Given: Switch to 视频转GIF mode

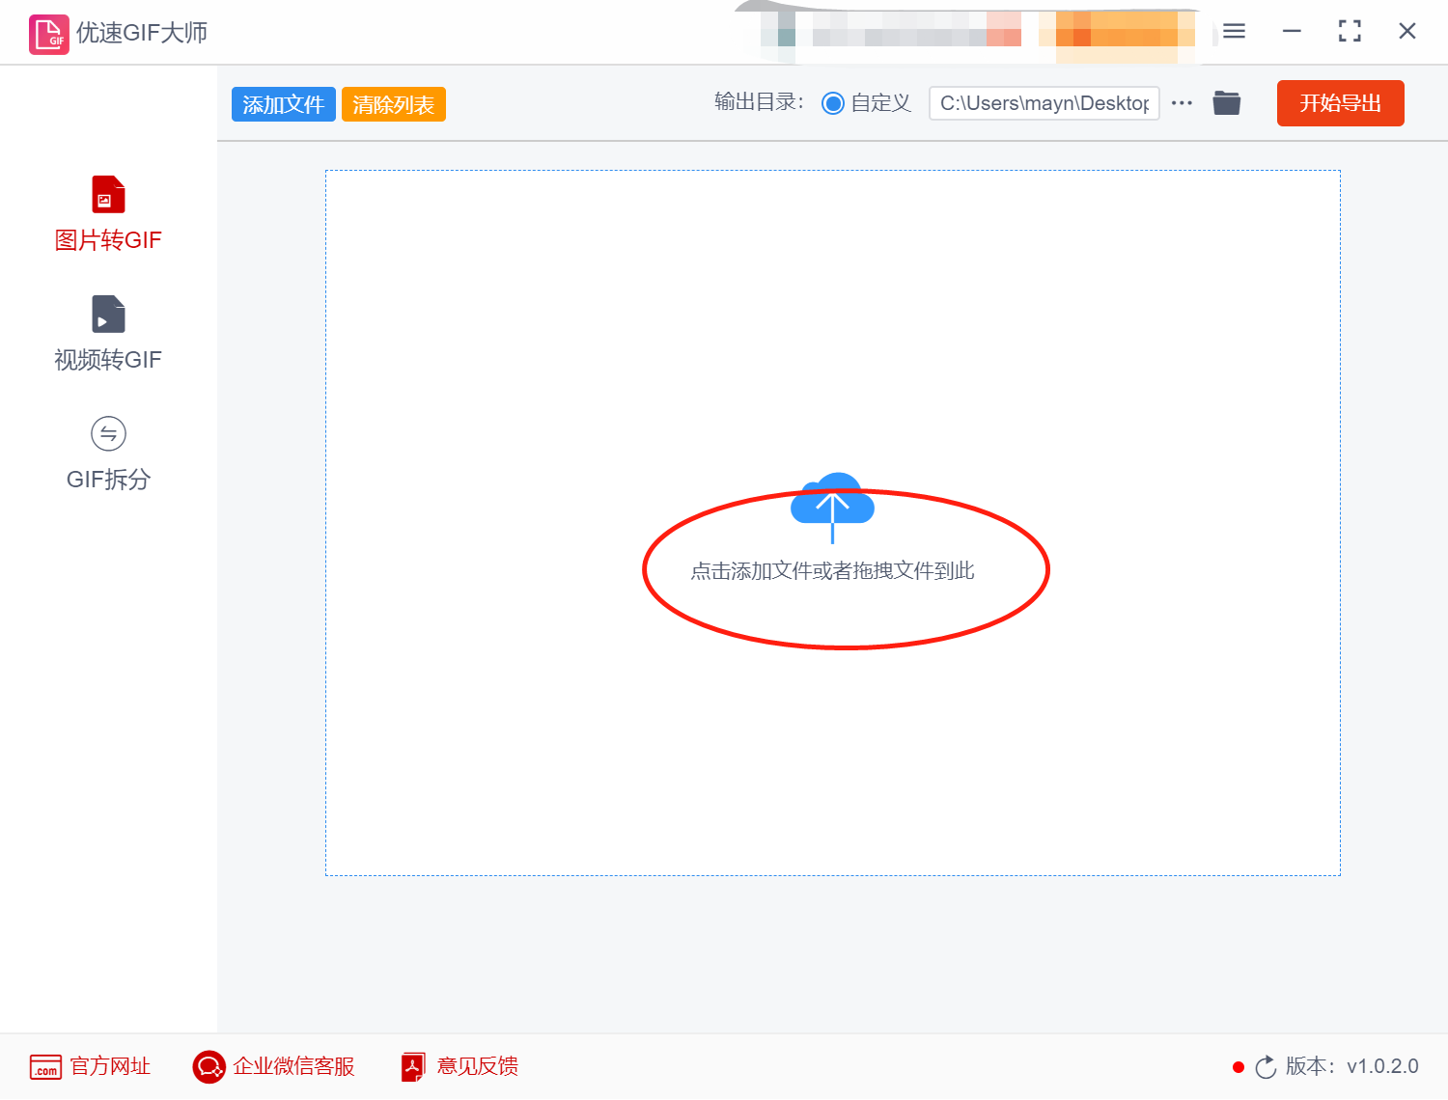Looking at the screenshot, I should tap(108, 335).
